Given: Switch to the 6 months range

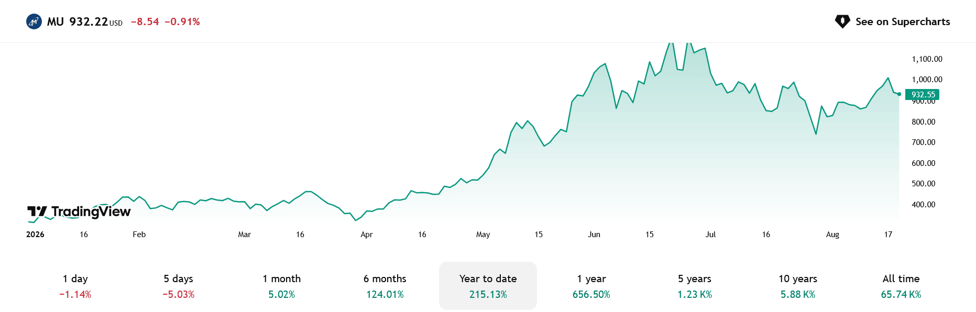Looking at the screenshot, I should coord(385,286).
